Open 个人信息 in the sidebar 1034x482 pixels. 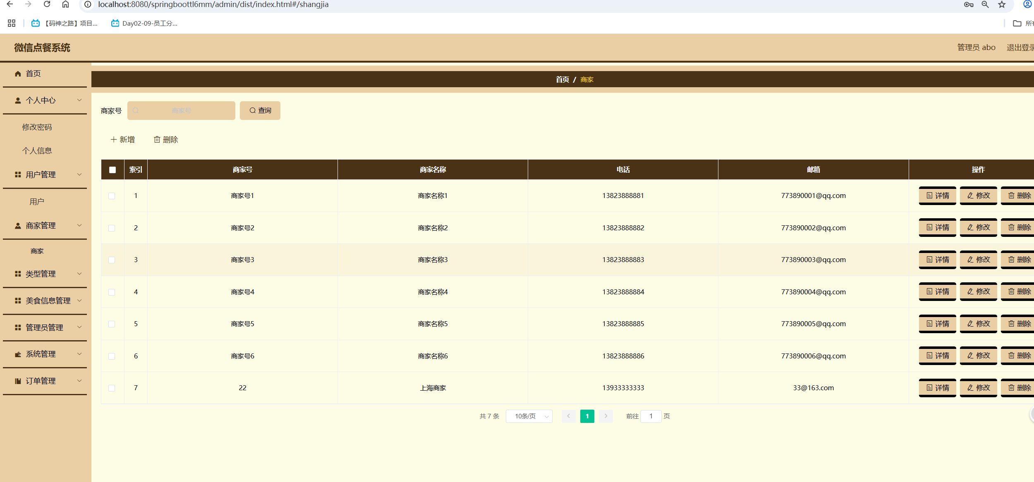coord(37,150)
